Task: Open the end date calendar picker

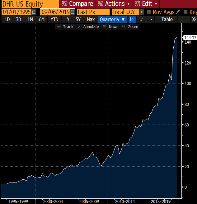Action: (73, 12)
